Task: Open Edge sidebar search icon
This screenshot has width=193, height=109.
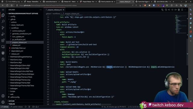Action: [191, 10]
